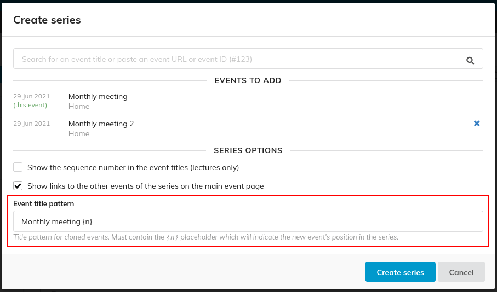The width and height of the screenshot is (497, 292).
Task: Click the magnifying glass search icon
Action: pos(470,61)
